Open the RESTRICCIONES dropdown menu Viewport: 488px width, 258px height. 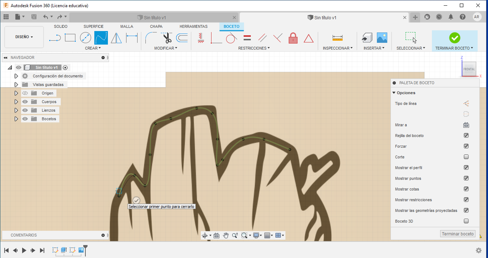click(x=254, y=48)
